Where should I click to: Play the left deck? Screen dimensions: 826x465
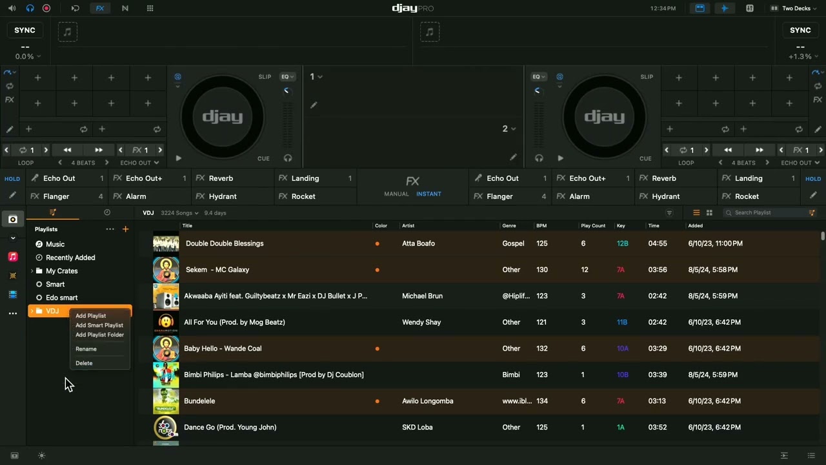click(x=178, y=158)
